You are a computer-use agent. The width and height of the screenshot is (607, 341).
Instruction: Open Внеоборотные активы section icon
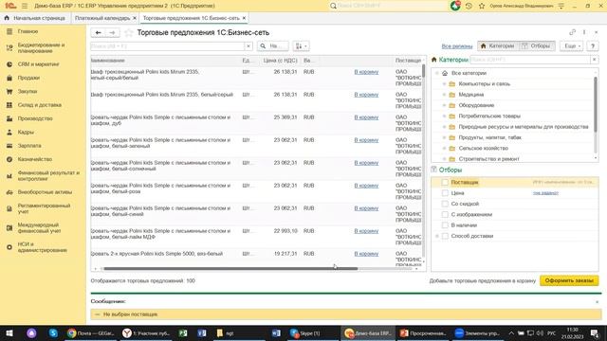click(9, 191)
